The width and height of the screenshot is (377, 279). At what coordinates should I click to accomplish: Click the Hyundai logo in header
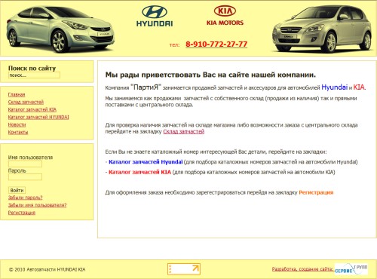pos(155,17)
